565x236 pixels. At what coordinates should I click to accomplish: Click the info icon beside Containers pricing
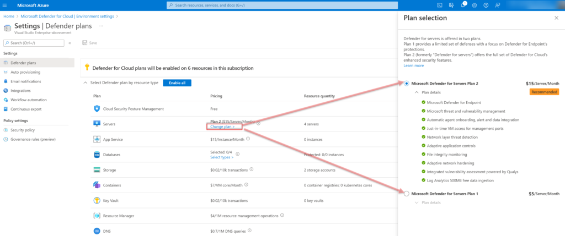coord(247,185)
